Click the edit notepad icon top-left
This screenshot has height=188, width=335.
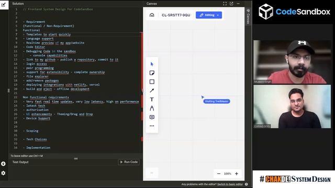(x=4, y=5)
